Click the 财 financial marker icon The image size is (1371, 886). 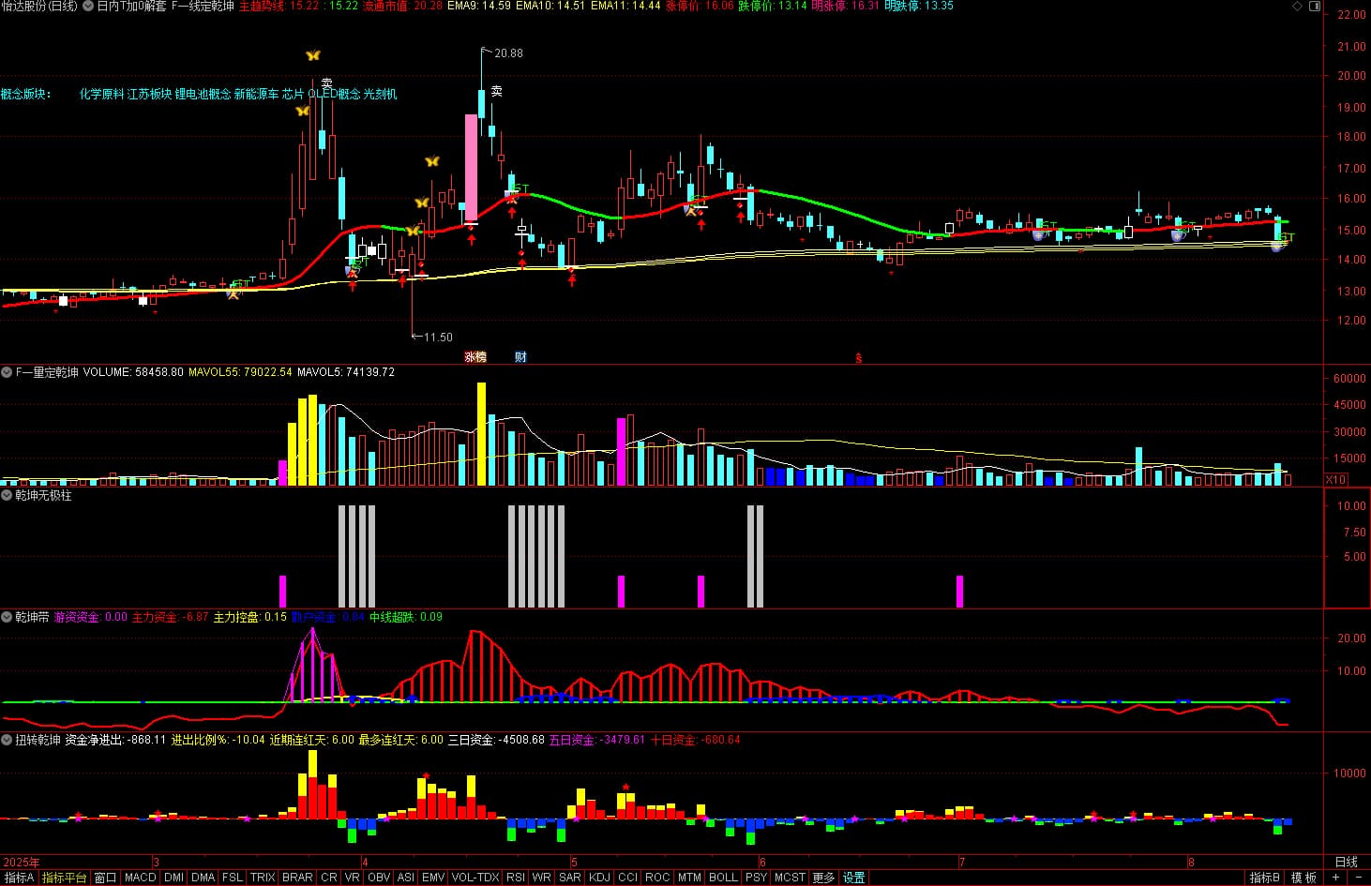pyautogui.click(x=520, y=357)
